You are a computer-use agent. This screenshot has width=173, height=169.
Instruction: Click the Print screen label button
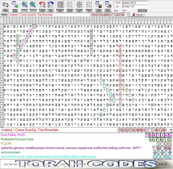(108, 10)
